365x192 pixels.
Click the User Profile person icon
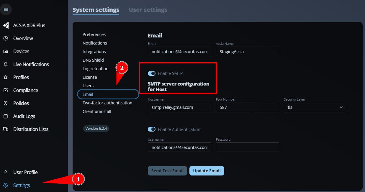(x=6, y=172)
